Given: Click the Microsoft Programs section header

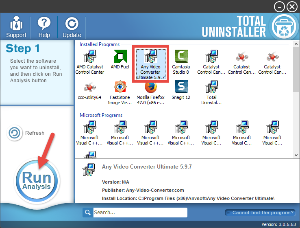Looking at the screenshot, I should click(101, 115).
